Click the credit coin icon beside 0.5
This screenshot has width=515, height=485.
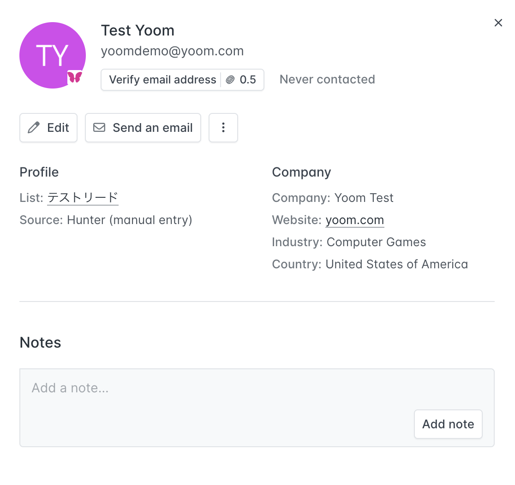click(x=230, y=80)
